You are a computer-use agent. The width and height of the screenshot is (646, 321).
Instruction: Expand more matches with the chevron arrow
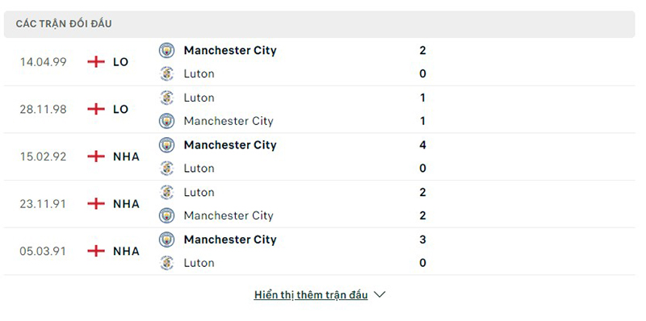[379, 294]
